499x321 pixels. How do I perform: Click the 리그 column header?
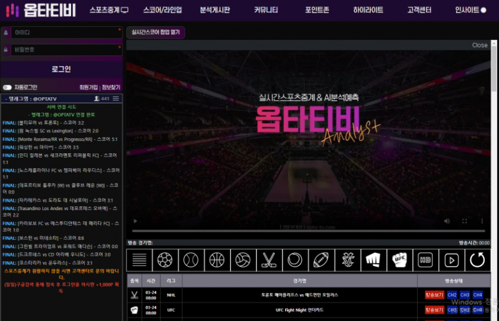click(x=171, y=280)
